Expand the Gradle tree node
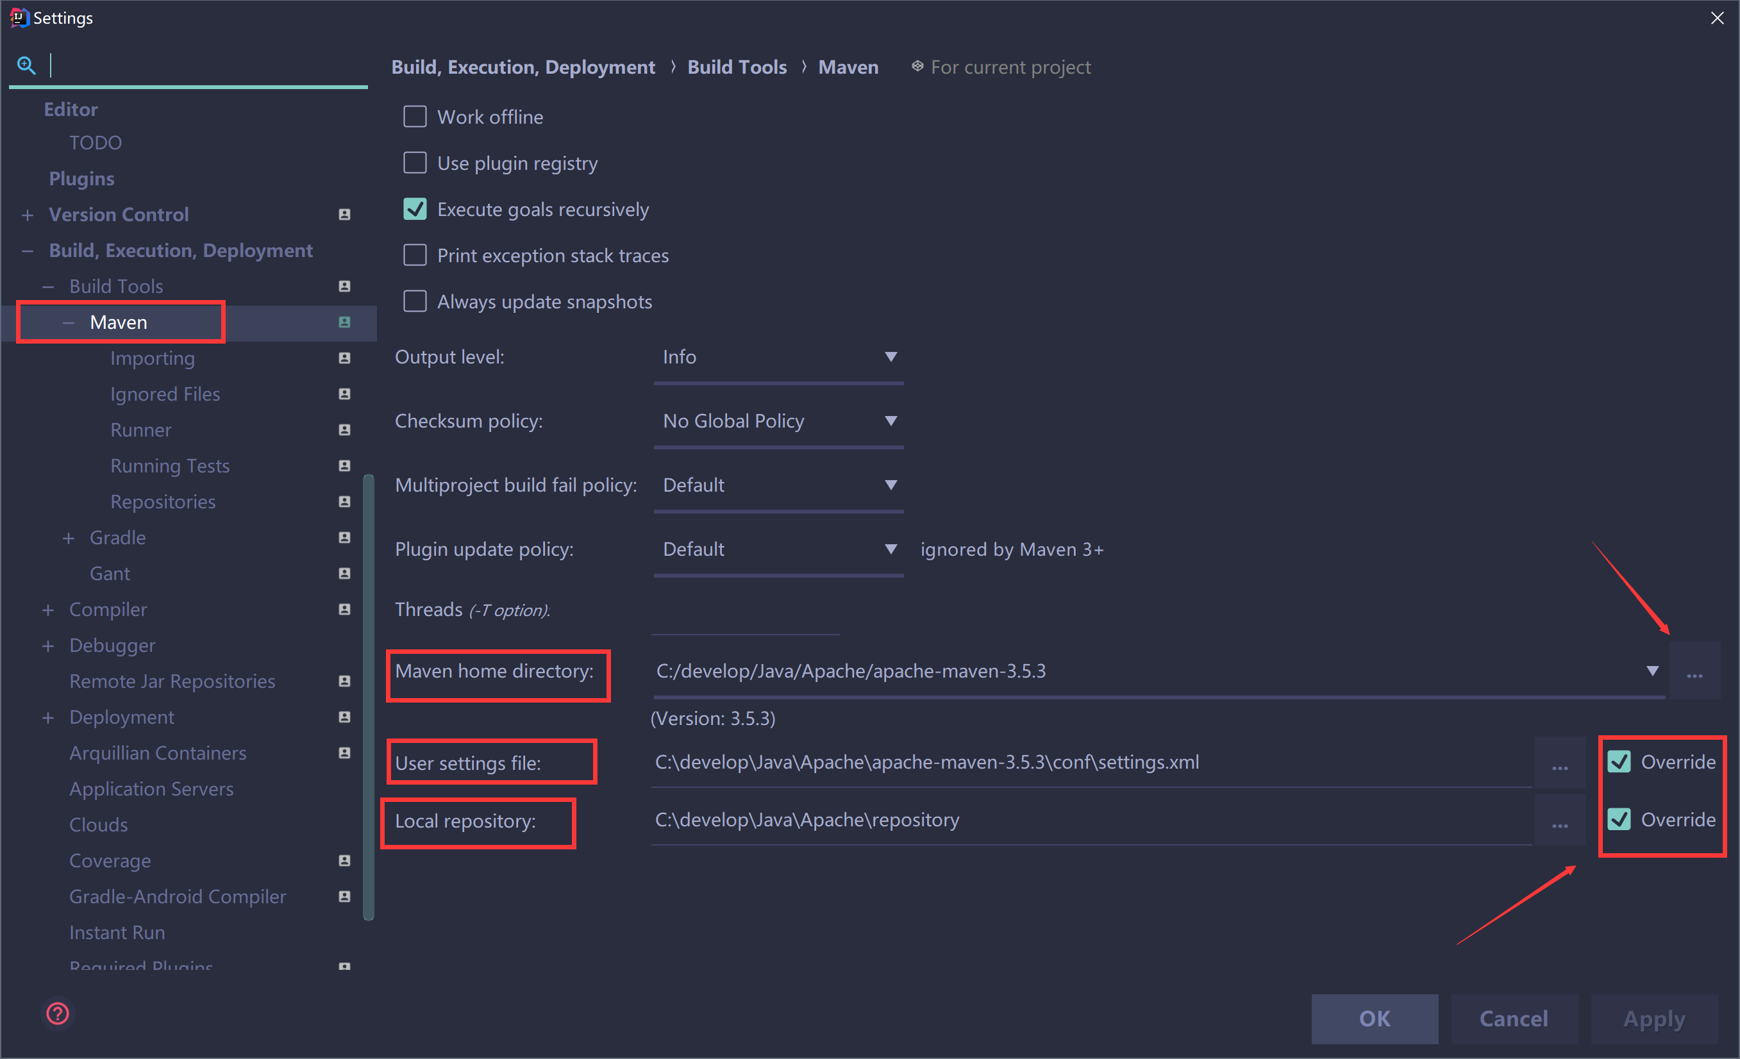The width and height of the screenshot is (1740, 1059). pyautogui.click(x=69, y=538)
